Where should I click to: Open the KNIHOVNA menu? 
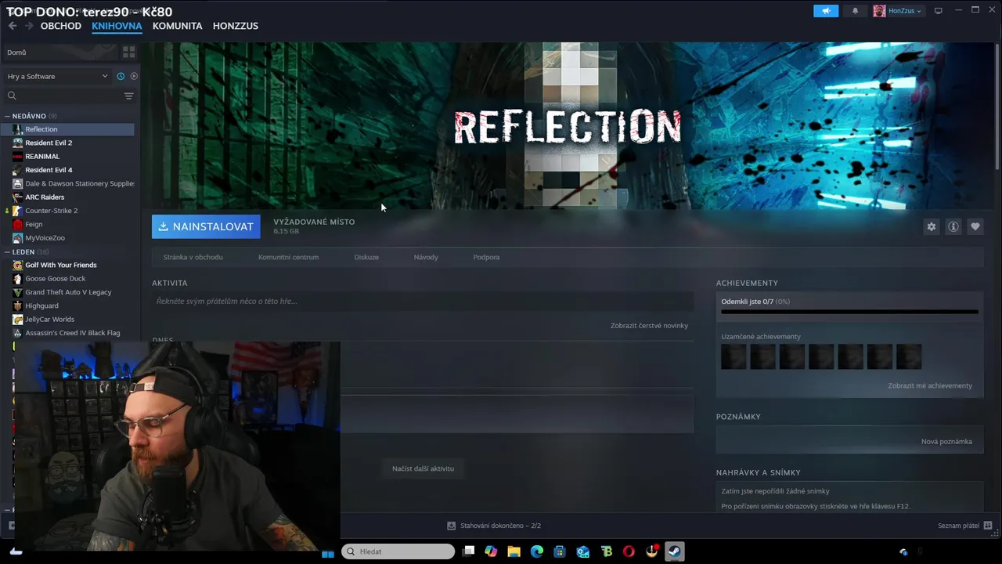[117, 26]
